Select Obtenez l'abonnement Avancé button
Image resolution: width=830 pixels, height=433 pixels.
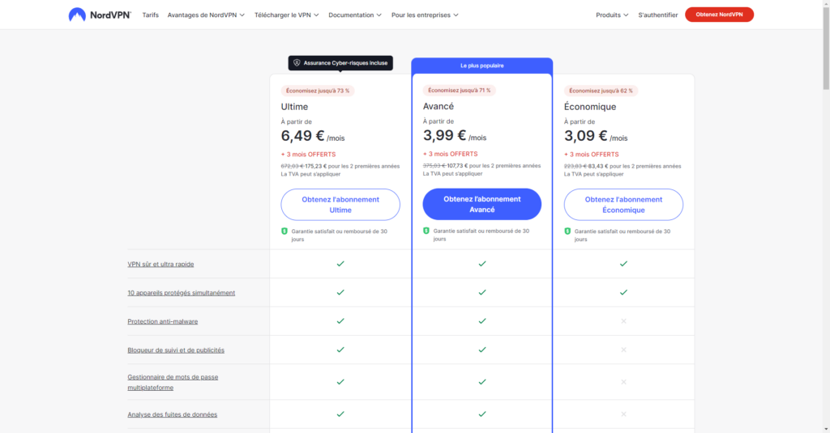point(482,205)
